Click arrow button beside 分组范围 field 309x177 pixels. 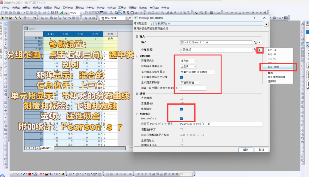pos(260,50)
